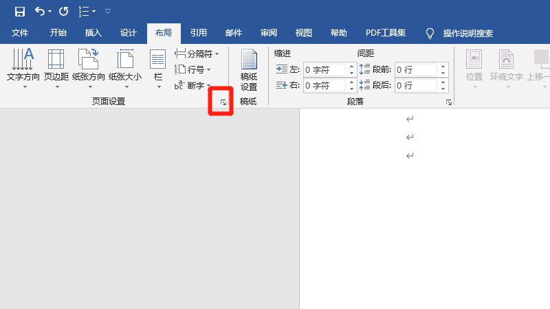
Task: Click the 环绕文字 wrap text button
Action: [506, 69]
